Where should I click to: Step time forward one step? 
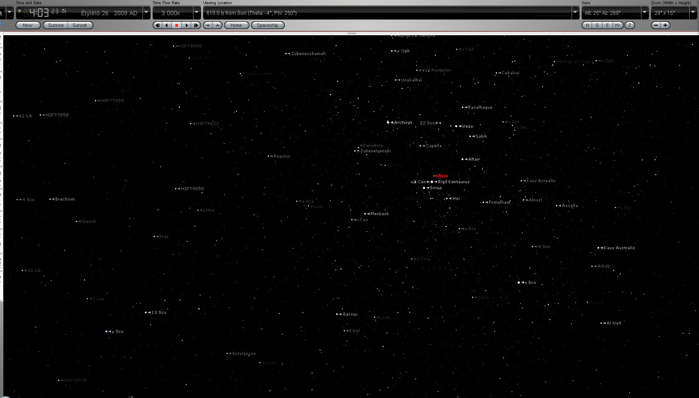click(x=196, y=25)
